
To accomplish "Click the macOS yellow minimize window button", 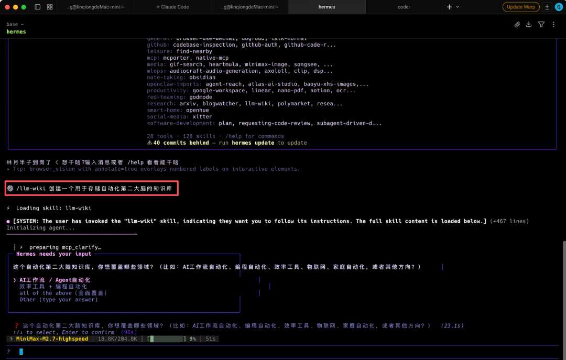I will coord(16,7).
